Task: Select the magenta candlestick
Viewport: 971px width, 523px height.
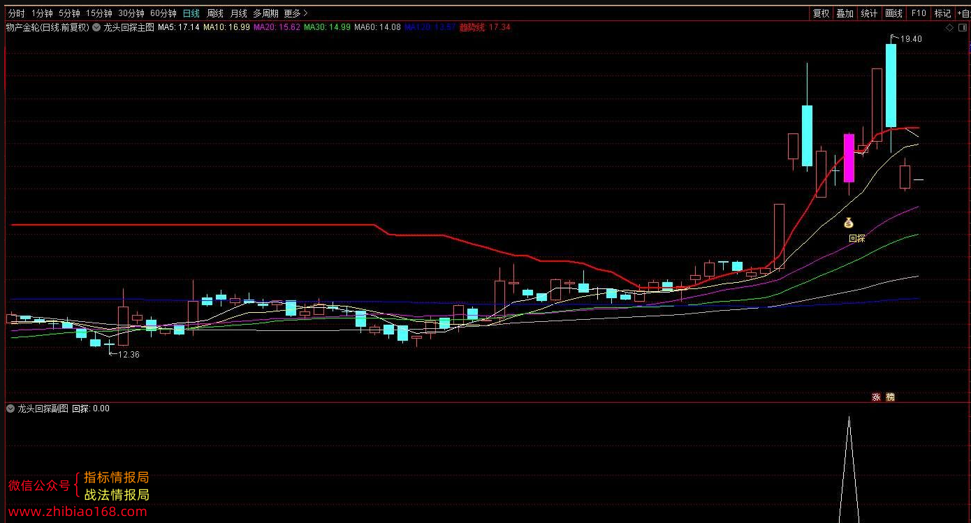Action: click(x=849, y=159)
